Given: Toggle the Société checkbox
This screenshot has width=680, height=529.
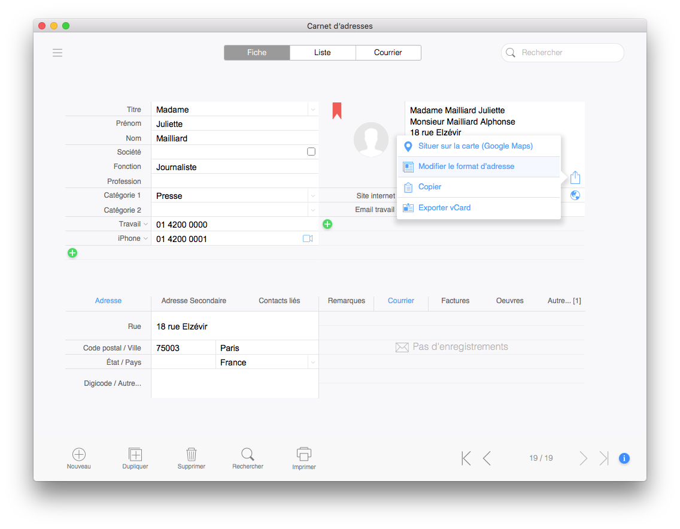Looking at the screenshot, I should click(x=311, y=152).
